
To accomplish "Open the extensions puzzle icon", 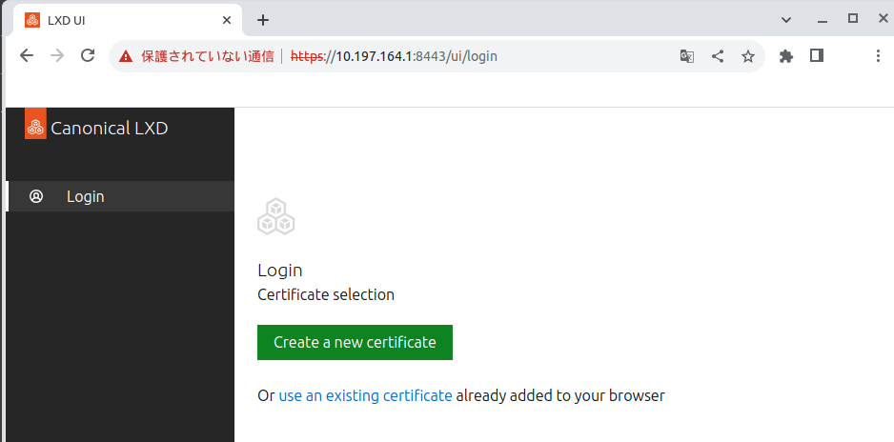I will click(x=786, y=56).
